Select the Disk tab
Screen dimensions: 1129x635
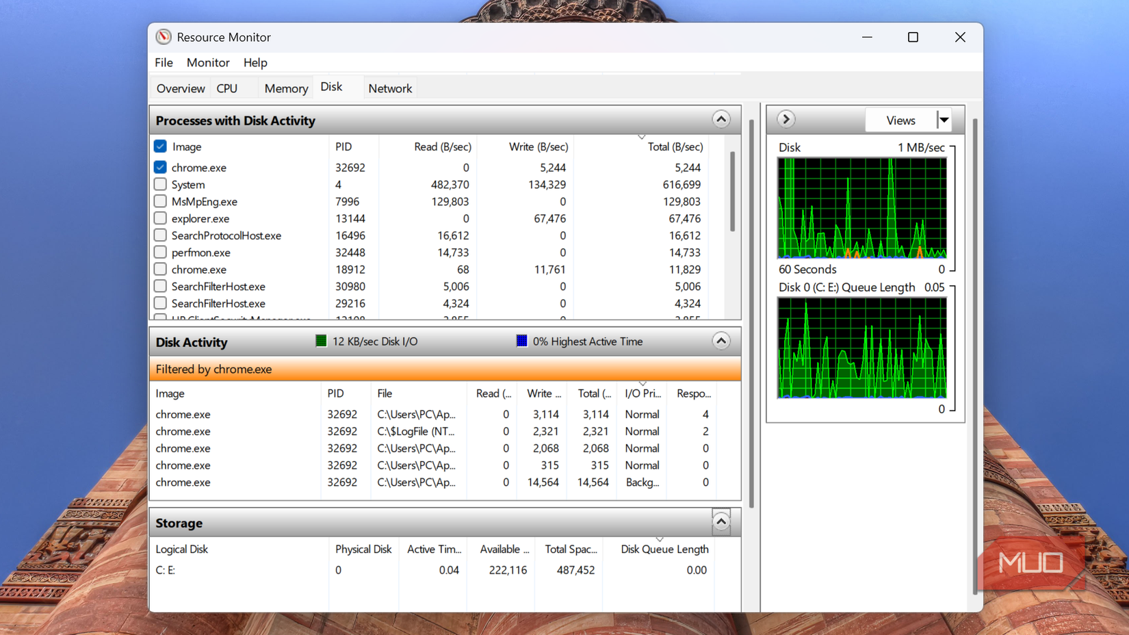[331, 87]
